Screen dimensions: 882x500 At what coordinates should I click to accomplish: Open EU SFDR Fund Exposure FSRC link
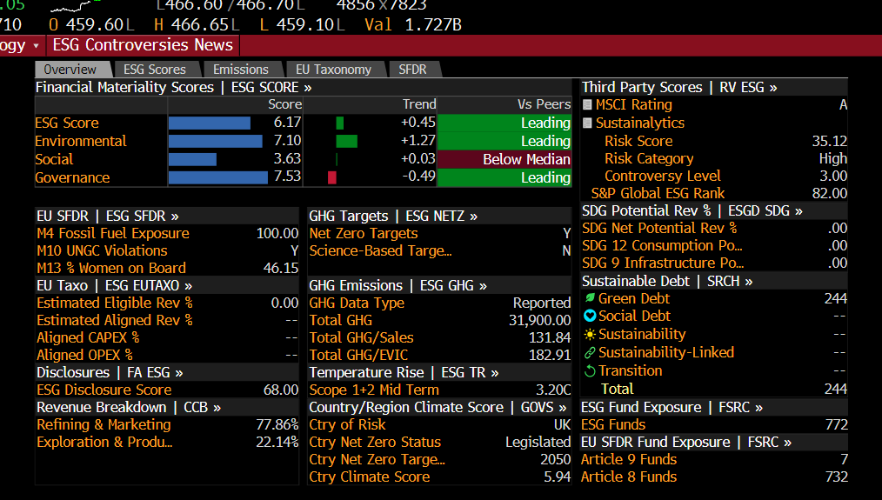pyautogui.click(x=686, y=442)
